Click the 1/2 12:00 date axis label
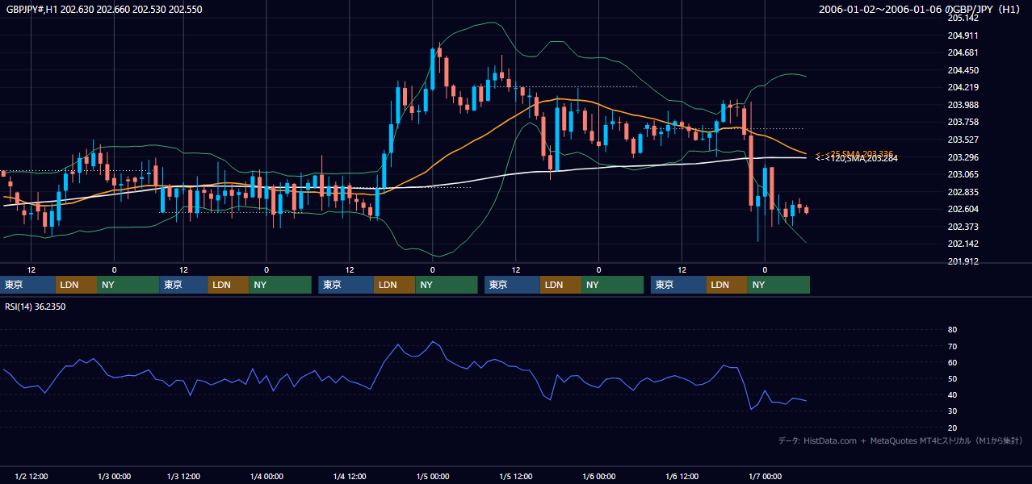Screen dimensions: 1032x484 [x=31, y=477]
